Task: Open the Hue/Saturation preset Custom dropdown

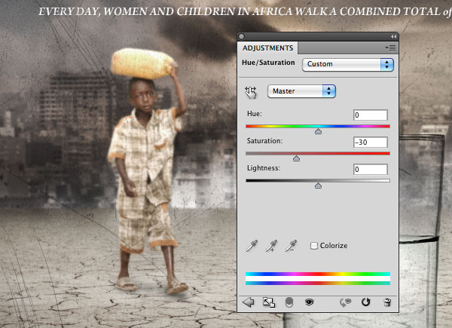Action: [x=347, y=64]
